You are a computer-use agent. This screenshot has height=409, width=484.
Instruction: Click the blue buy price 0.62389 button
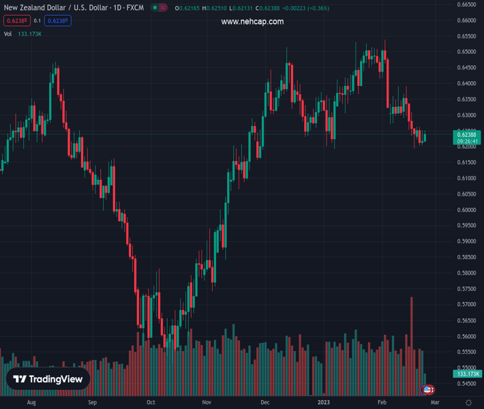pyautogui.click(x=58, y=20)
